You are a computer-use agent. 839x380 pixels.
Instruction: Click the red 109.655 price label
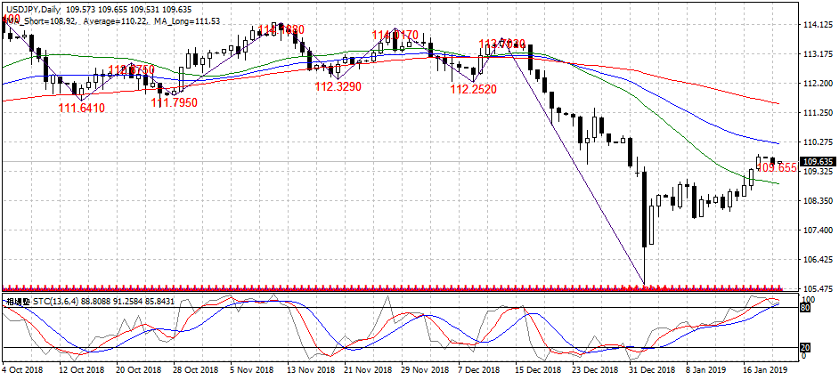(x=776, y=167)
